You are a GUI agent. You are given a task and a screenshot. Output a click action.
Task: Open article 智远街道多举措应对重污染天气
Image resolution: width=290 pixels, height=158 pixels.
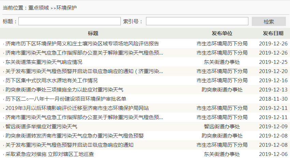point(41,127)
